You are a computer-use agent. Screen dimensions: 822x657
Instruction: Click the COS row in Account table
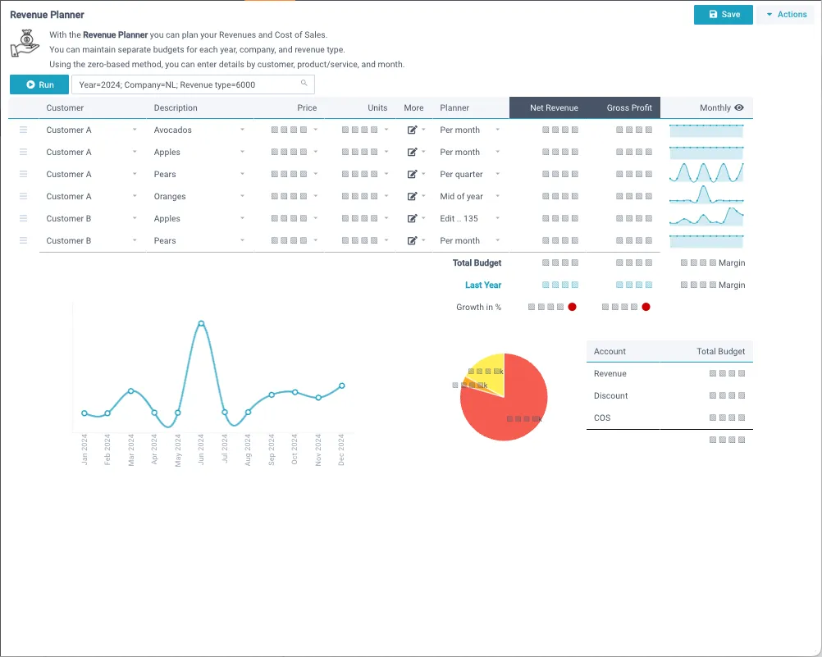tap(669, 417)
